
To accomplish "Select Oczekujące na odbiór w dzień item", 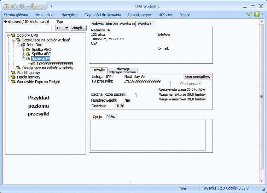I will coord(46,40).
